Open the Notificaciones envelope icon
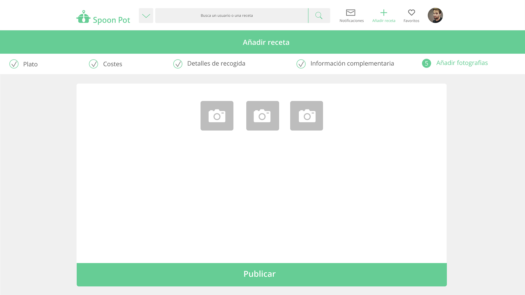This screenshot has width=525, height=295. [351, 13]
